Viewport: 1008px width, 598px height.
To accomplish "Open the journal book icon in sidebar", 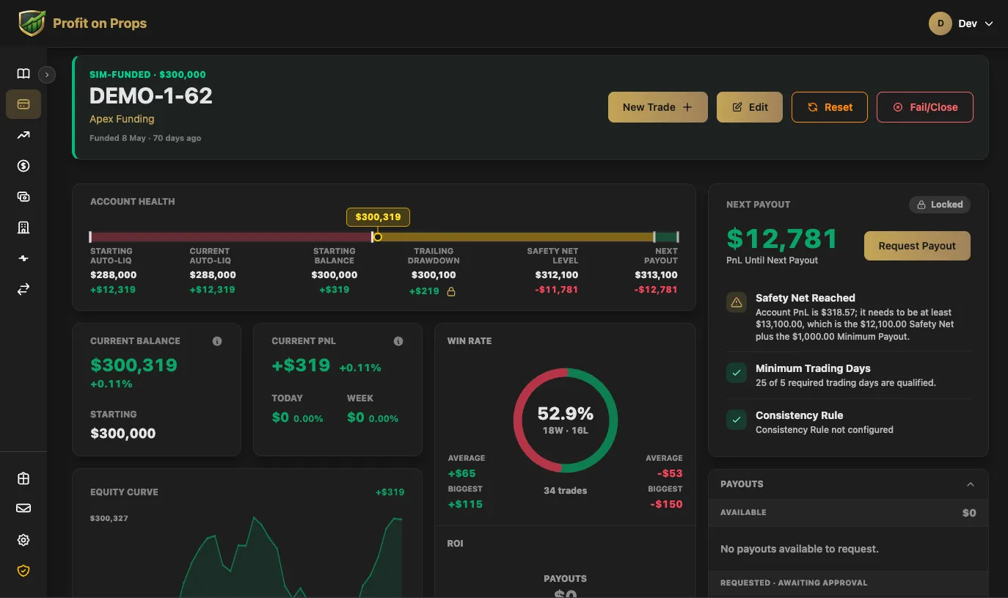I will coord(23,73).
